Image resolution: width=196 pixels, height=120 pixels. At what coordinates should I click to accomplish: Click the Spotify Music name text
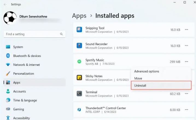point(95,60)
